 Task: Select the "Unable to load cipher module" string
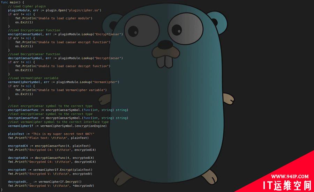tap(65, 18)
